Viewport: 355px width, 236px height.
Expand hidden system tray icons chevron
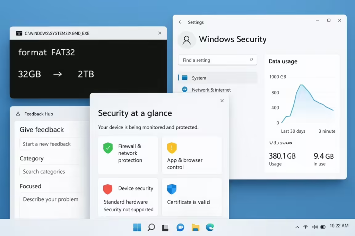297,227
